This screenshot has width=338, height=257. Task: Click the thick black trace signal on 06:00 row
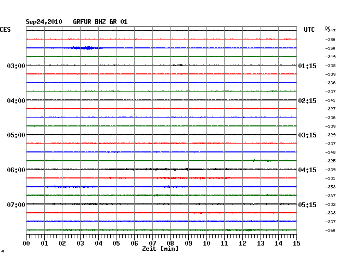155,169
